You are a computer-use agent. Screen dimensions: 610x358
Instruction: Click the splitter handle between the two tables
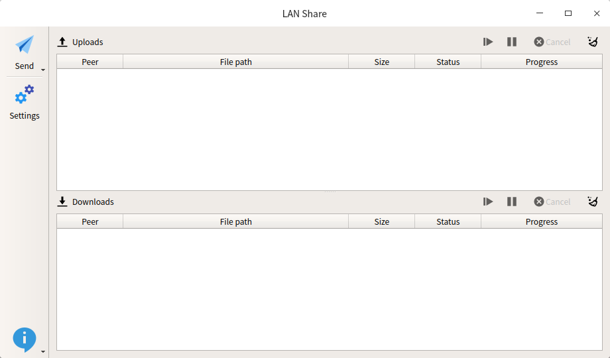click(330, 192)
